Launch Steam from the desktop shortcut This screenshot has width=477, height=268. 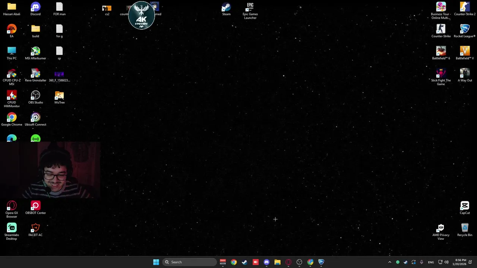point(226,9)
